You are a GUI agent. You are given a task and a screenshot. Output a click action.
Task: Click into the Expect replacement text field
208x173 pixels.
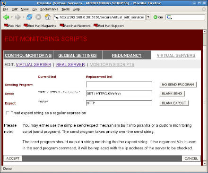pos(119,103)
